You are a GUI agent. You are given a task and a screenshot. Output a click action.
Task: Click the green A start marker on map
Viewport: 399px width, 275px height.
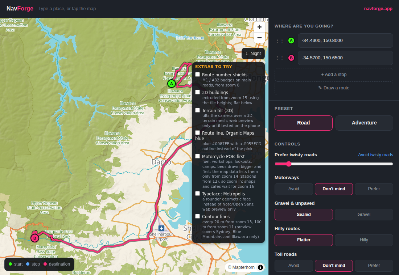(x=172, y=84)
